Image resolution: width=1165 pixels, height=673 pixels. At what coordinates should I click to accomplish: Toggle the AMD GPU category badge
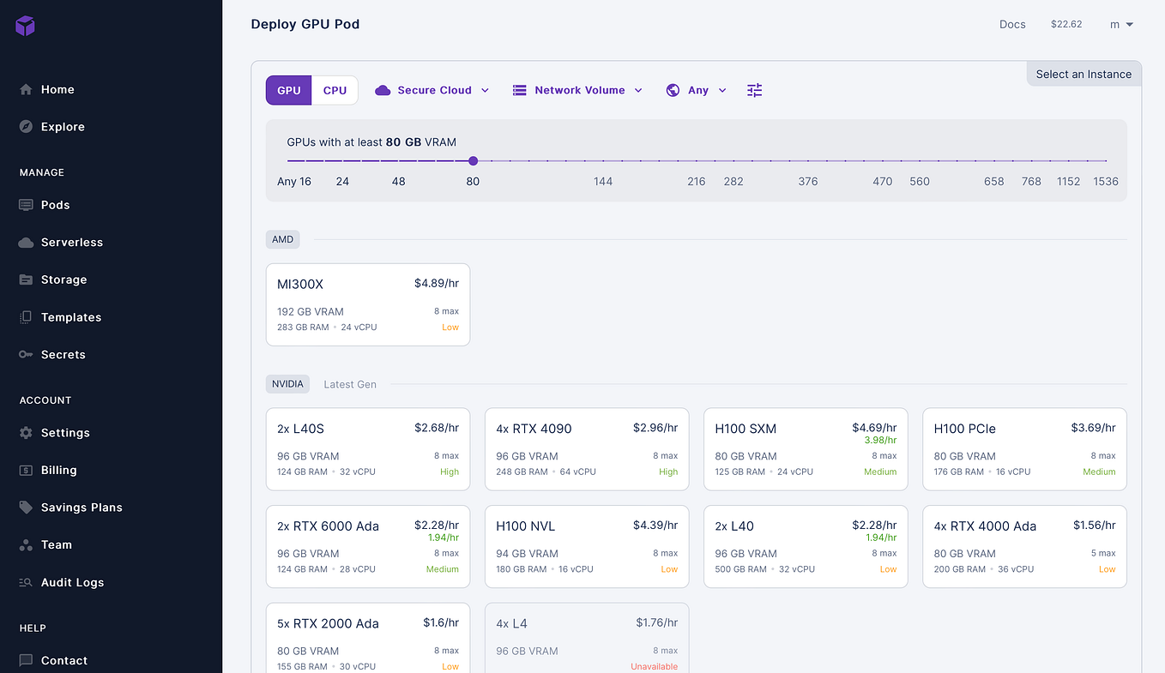coord(282,239)
